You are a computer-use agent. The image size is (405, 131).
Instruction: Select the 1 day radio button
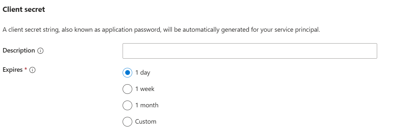point(127,73)
